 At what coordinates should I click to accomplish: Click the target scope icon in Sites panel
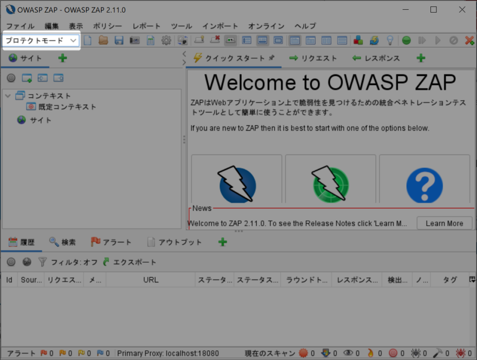coord(11,78)
